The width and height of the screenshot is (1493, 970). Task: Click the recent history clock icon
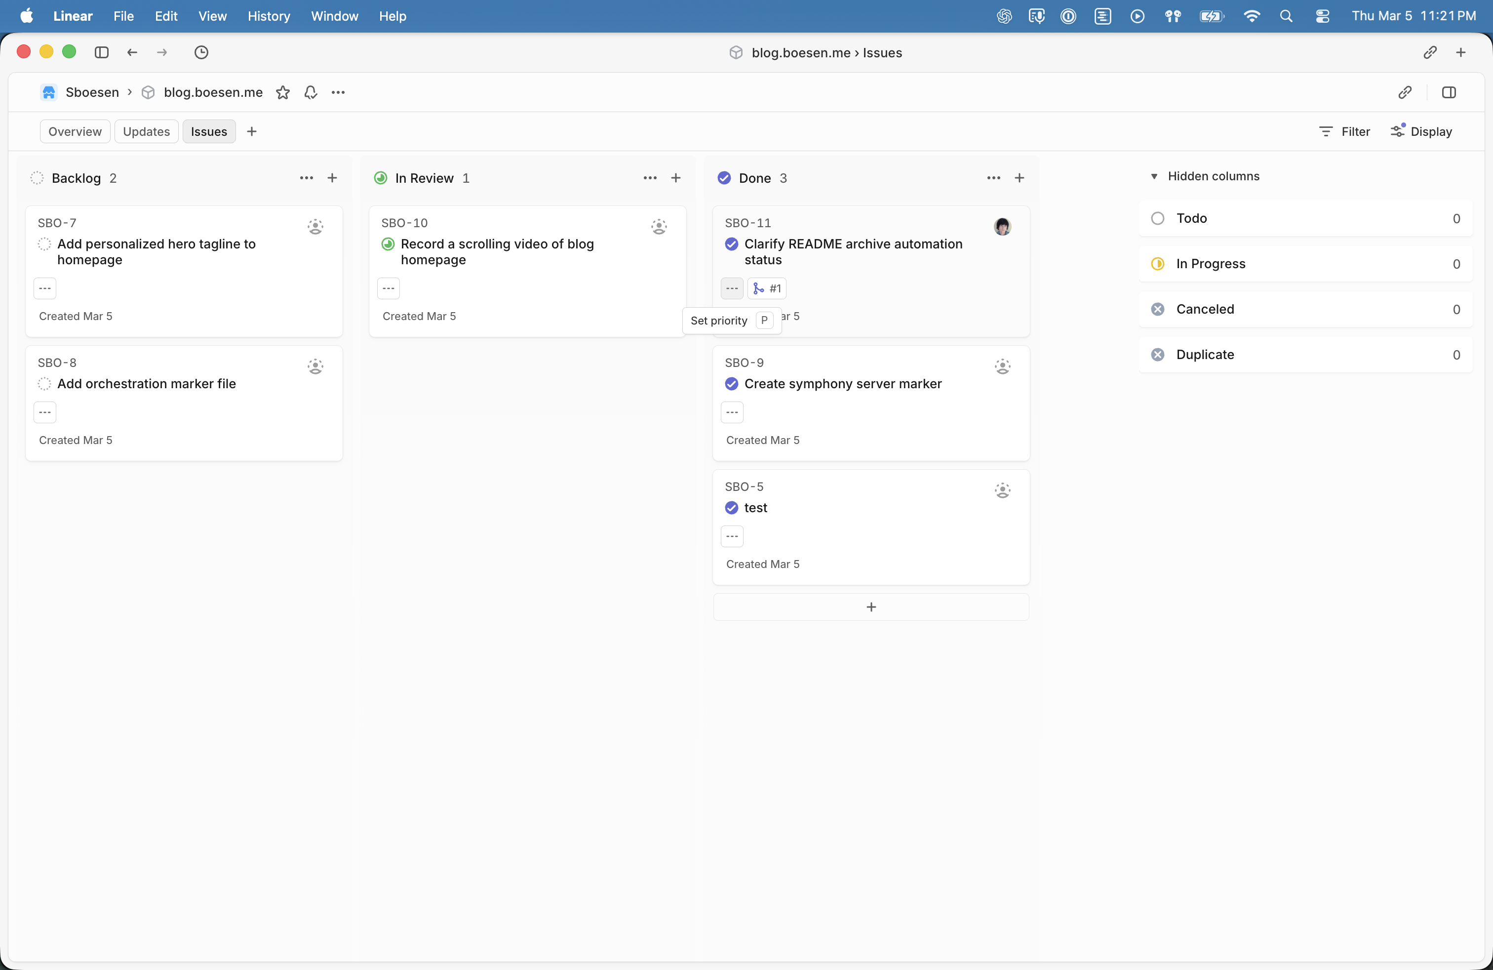pyautogui.click(x=201, y=53)
